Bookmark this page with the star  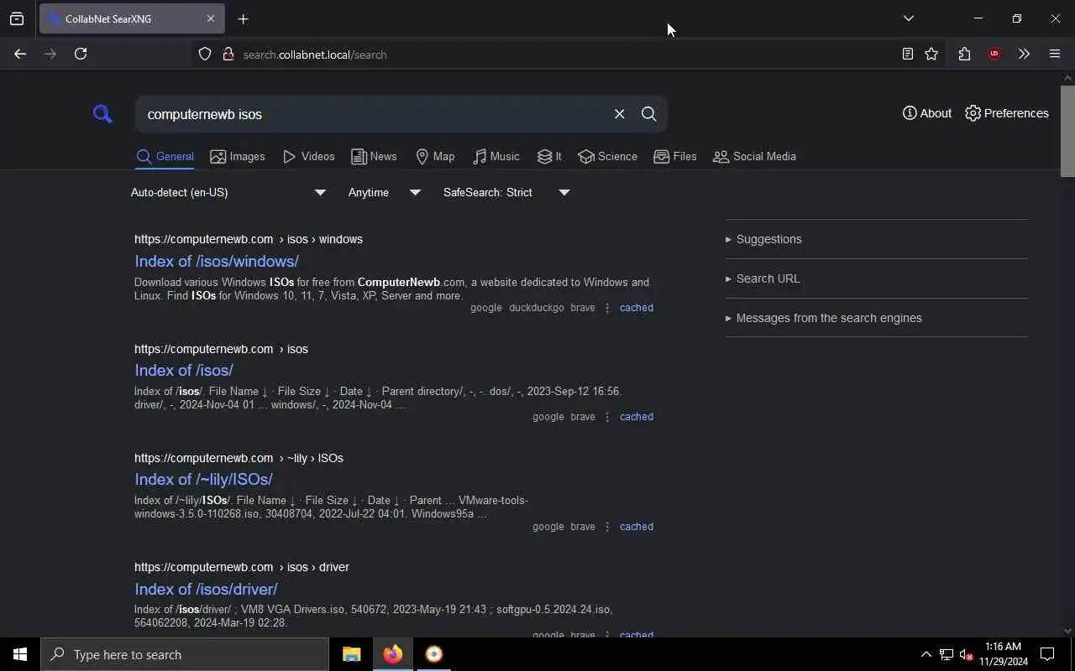pyautogui.click(x=931, y=54)
